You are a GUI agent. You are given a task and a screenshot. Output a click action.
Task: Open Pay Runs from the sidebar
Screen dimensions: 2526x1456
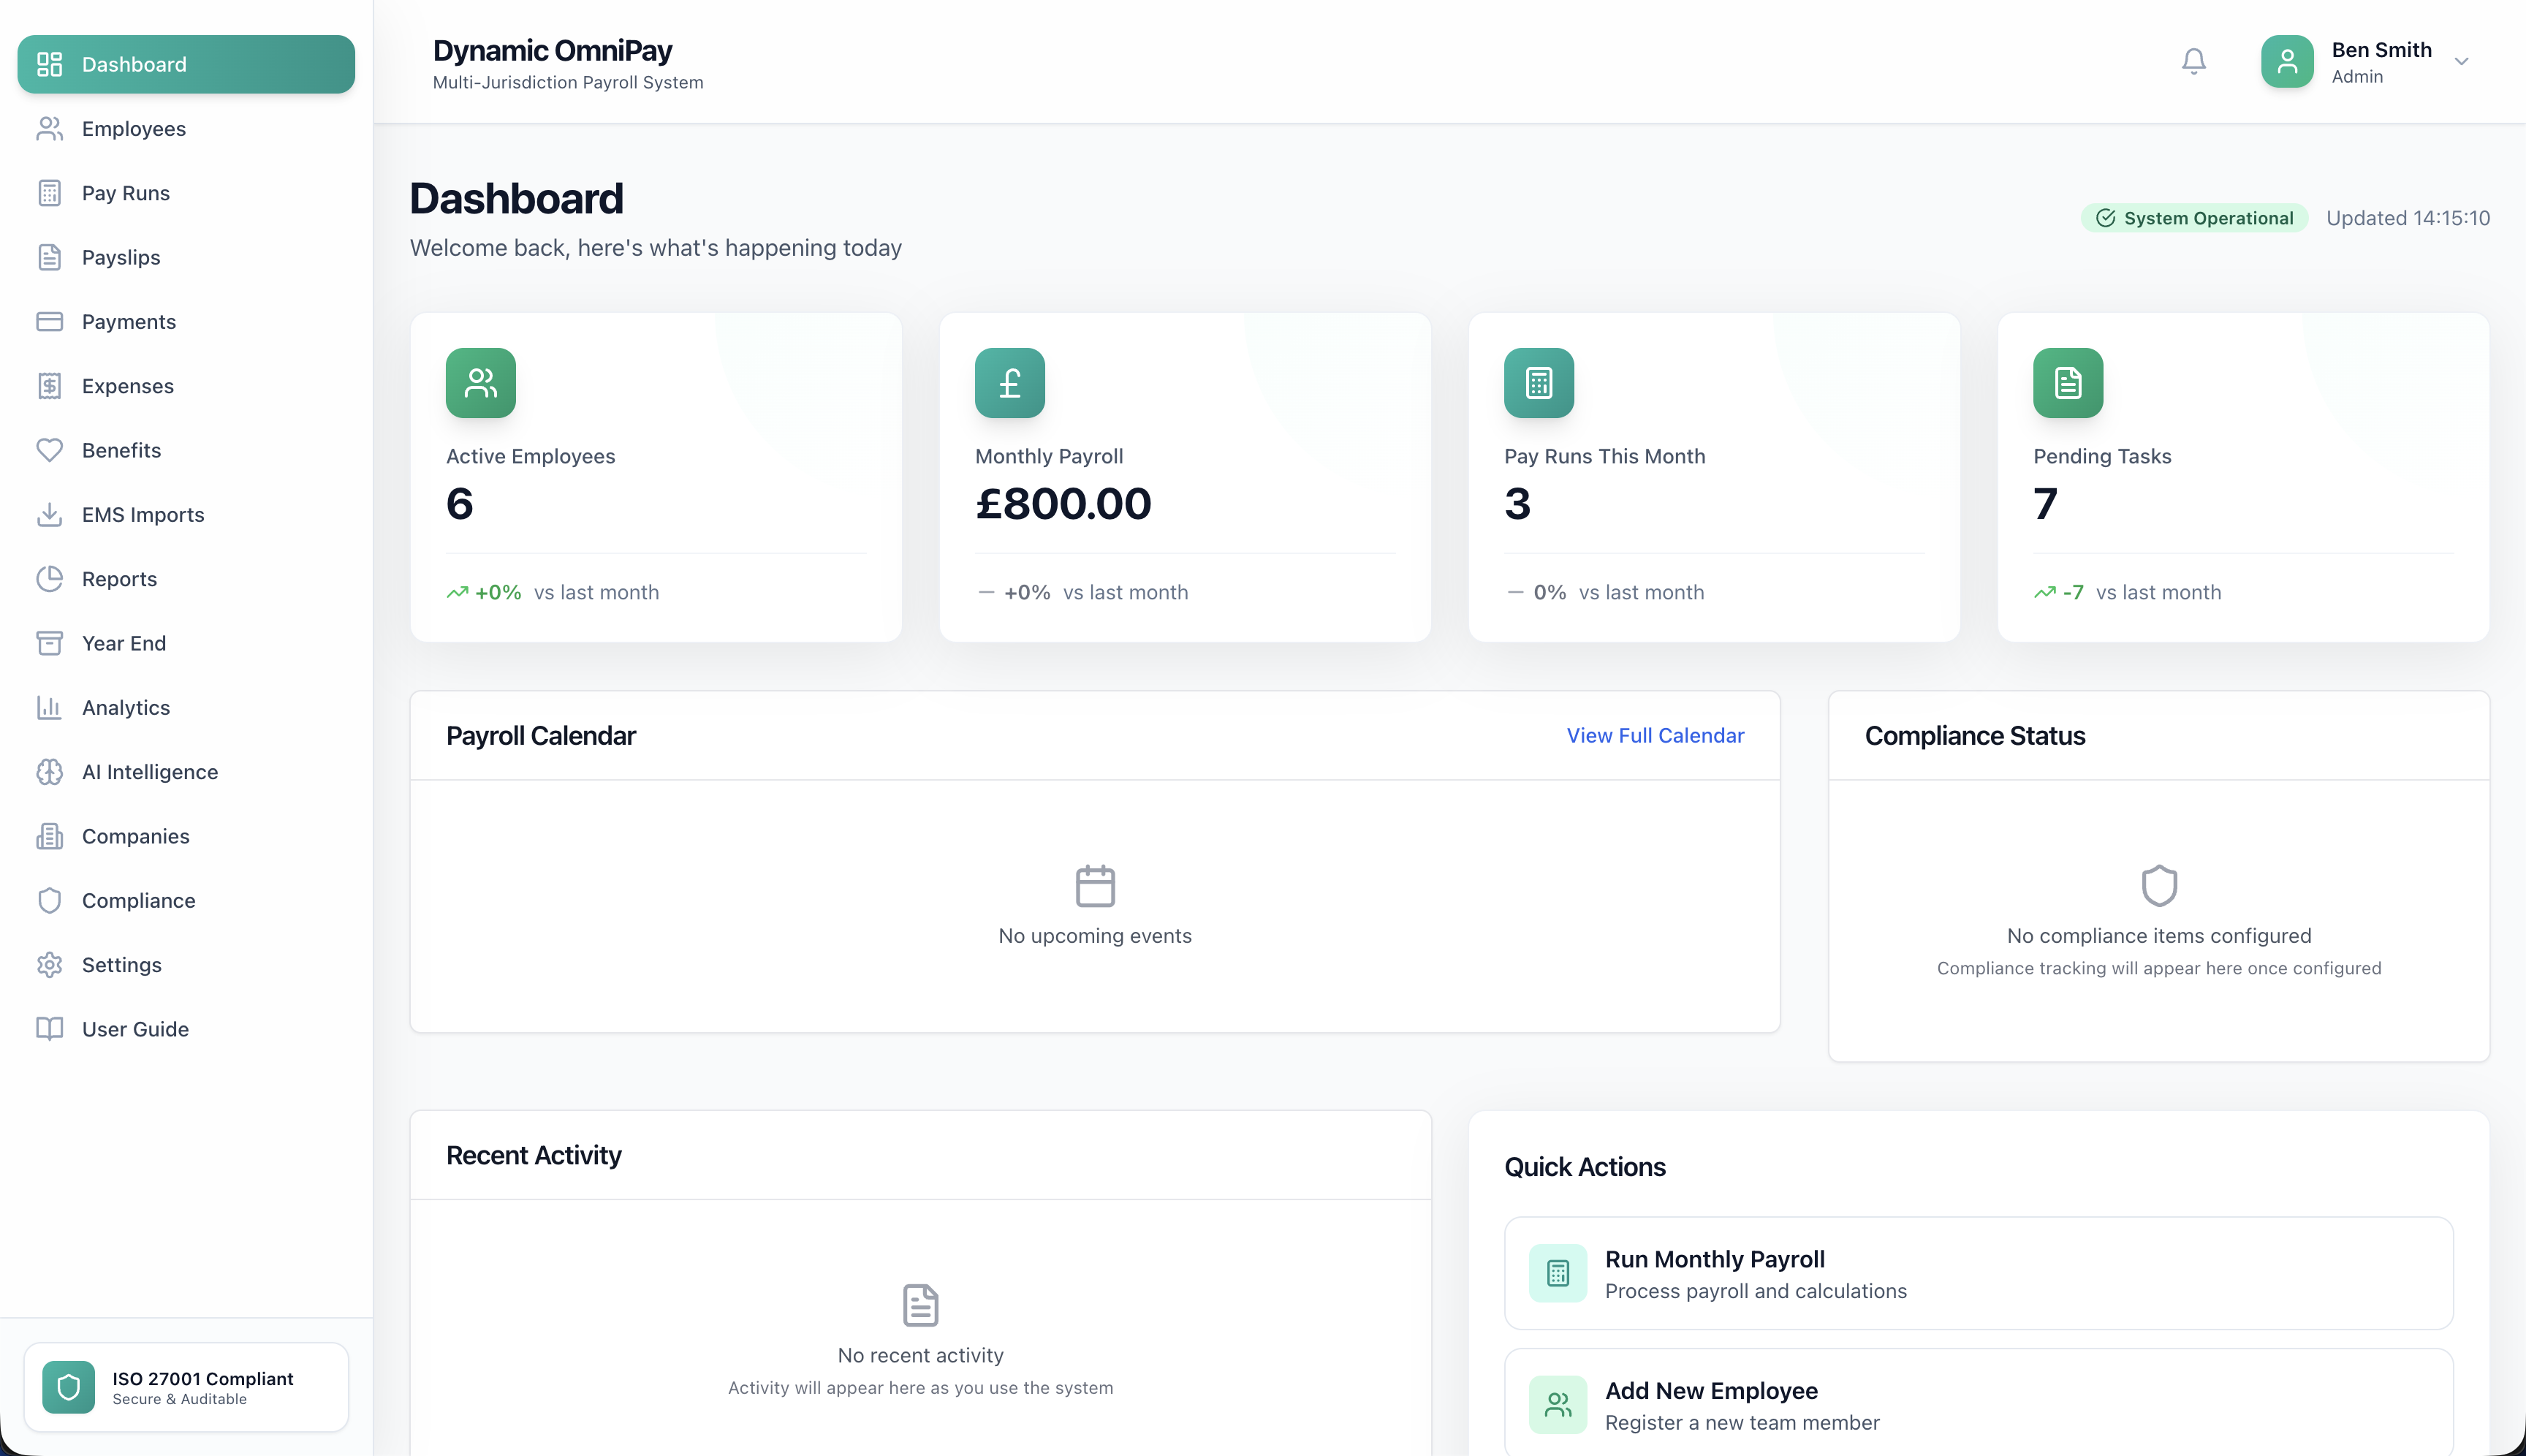(186, 193)
